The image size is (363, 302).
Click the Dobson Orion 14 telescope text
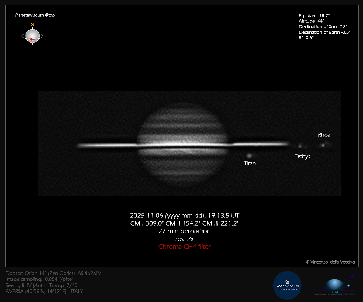pyautogui.click(x=53, y=273)
